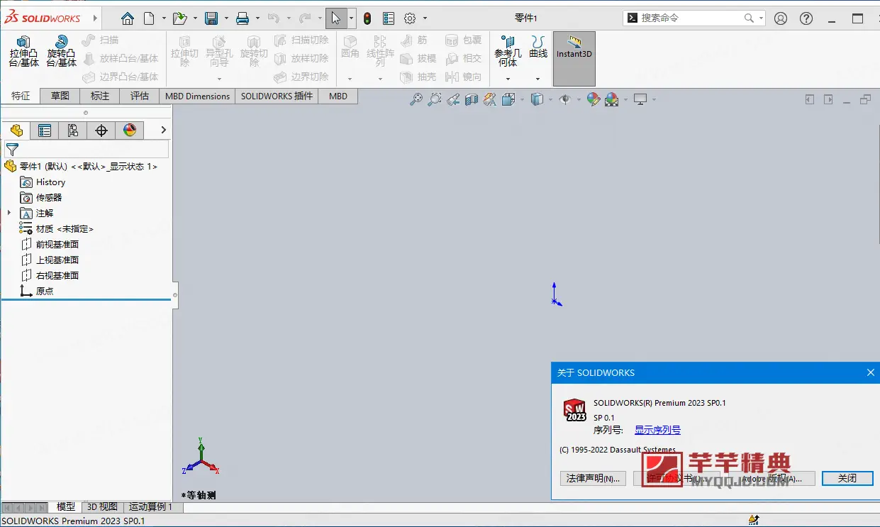
Task: Open the 标注 ribbon tab
Action: [100, 96]
